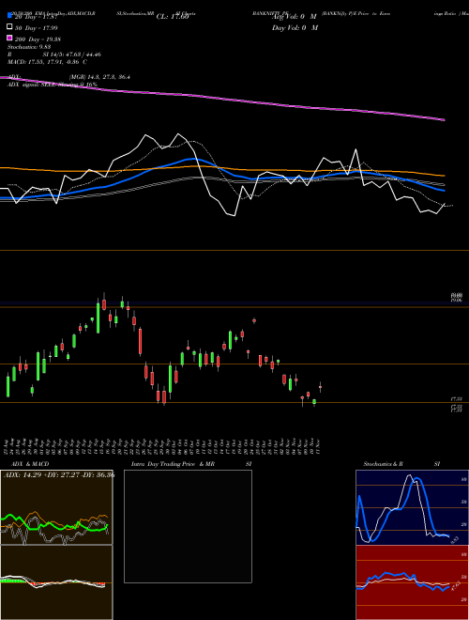The width and height of the screenshot is (469, 620).
Task: Click the blue 20 Day legend swatch
Action: tap(9, 16)
